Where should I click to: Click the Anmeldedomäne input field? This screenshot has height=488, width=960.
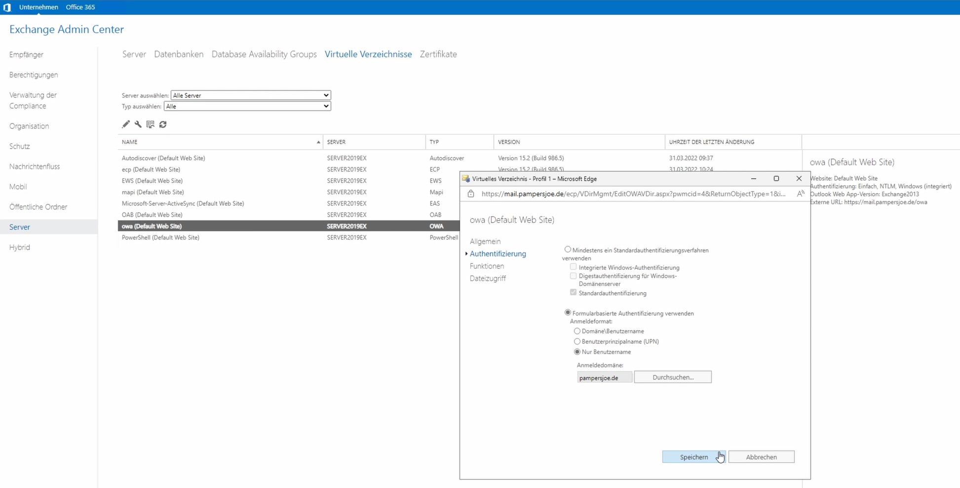pos(605,378)
